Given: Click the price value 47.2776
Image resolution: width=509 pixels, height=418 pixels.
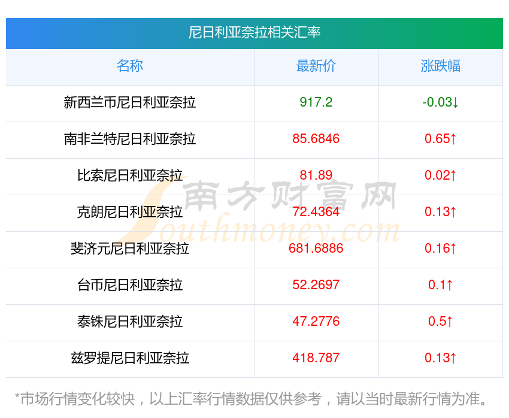Looking at the screenshot, I should pyautogui.click(x=316, y=322).
